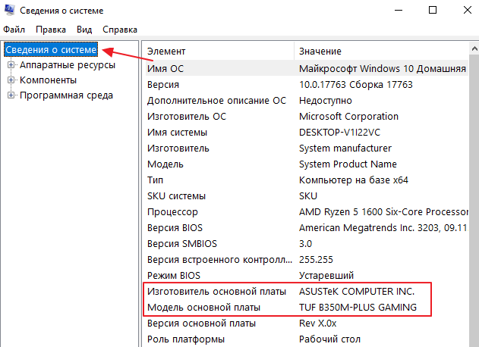
Task: Open the Справка menu
Action: [x=119, y=30]
